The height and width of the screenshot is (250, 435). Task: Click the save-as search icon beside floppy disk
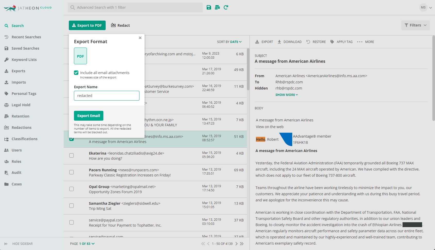pyautogui.click(x=217, y=7)
